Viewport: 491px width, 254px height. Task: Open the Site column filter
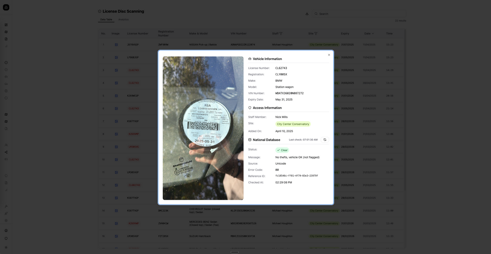click(316, 33)
